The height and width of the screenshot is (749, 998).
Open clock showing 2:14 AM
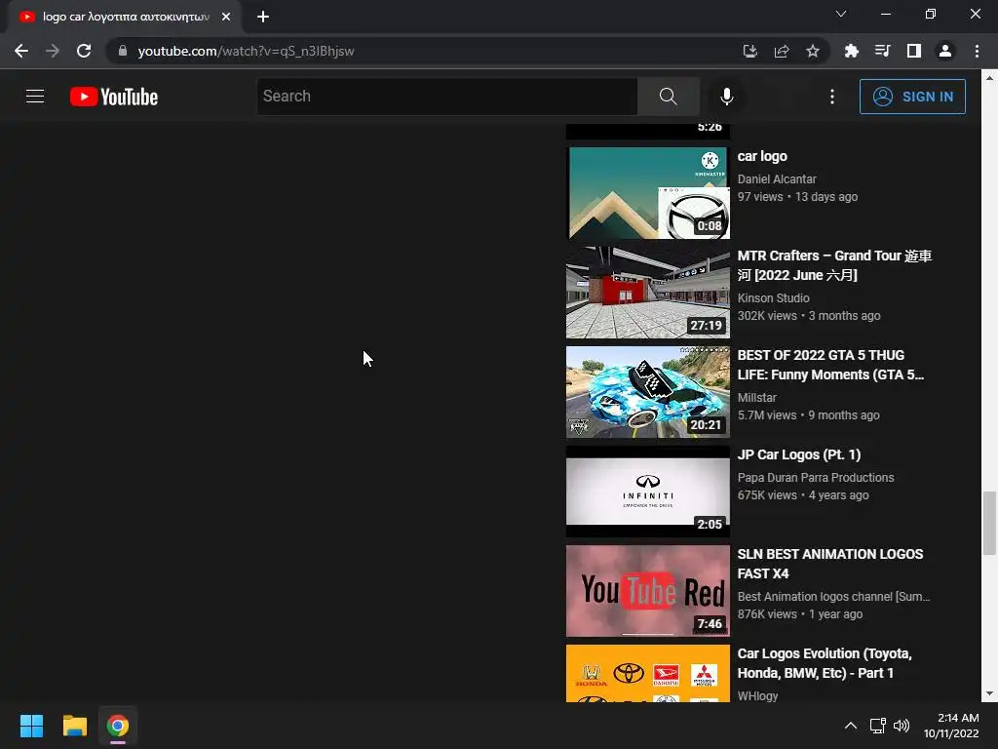click(x=951, y=726)
